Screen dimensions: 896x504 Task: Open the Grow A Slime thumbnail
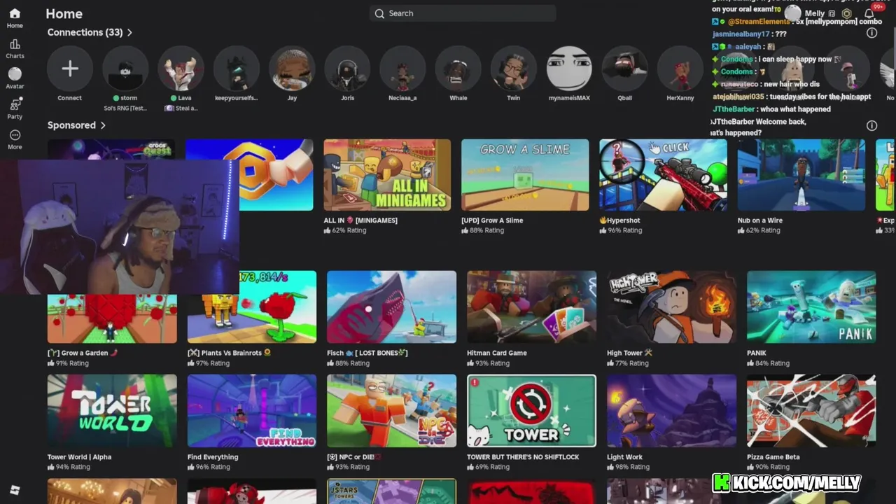tap(525, 174)
